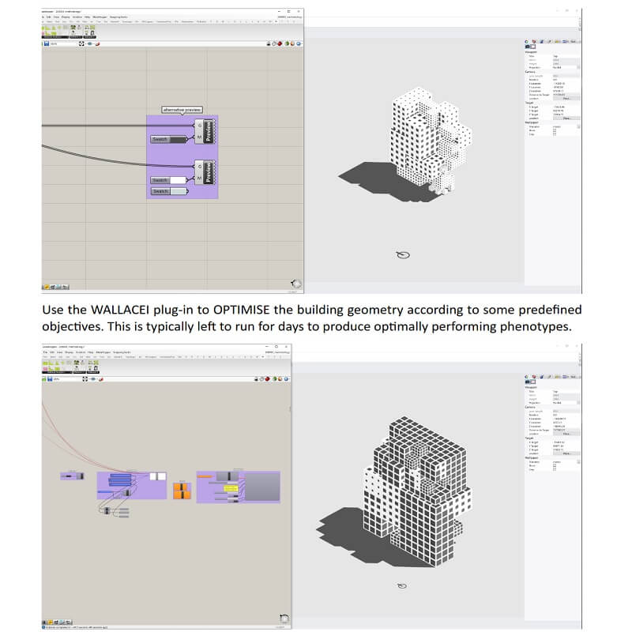Click the orange Wallacei component in the bottom canvas

[182, 490]
